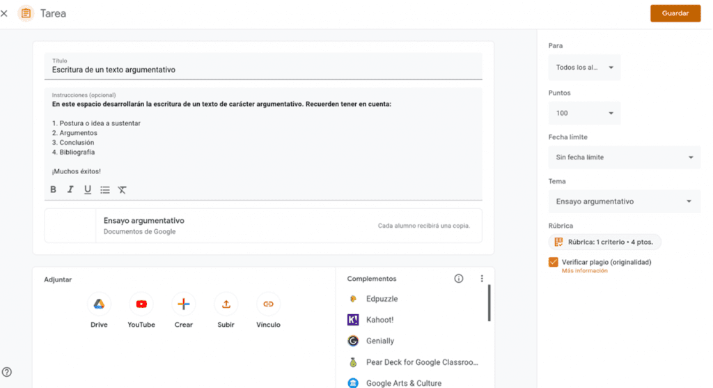Click the Título input field
Viewport: 713px width, 388px height.
coord(263,70)
